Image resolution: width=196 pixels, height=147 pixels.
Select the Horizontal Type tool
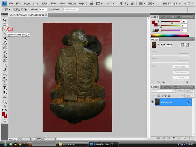[x=4, y=88]
